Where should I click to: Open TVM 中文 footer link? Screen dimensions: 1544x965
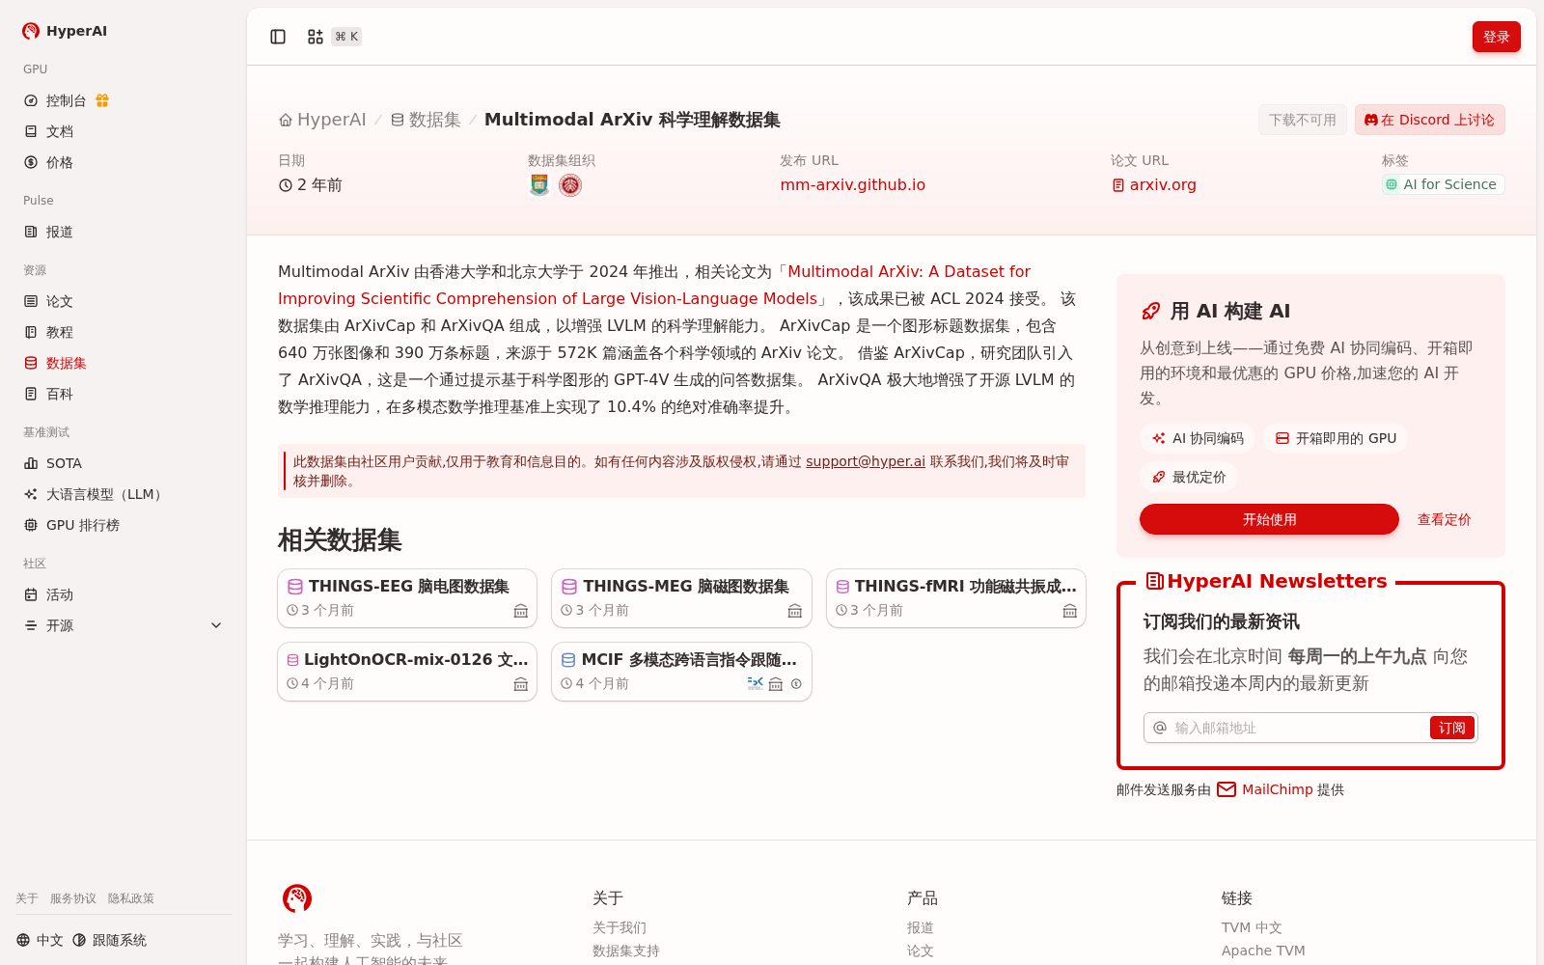coord(1252,927)
